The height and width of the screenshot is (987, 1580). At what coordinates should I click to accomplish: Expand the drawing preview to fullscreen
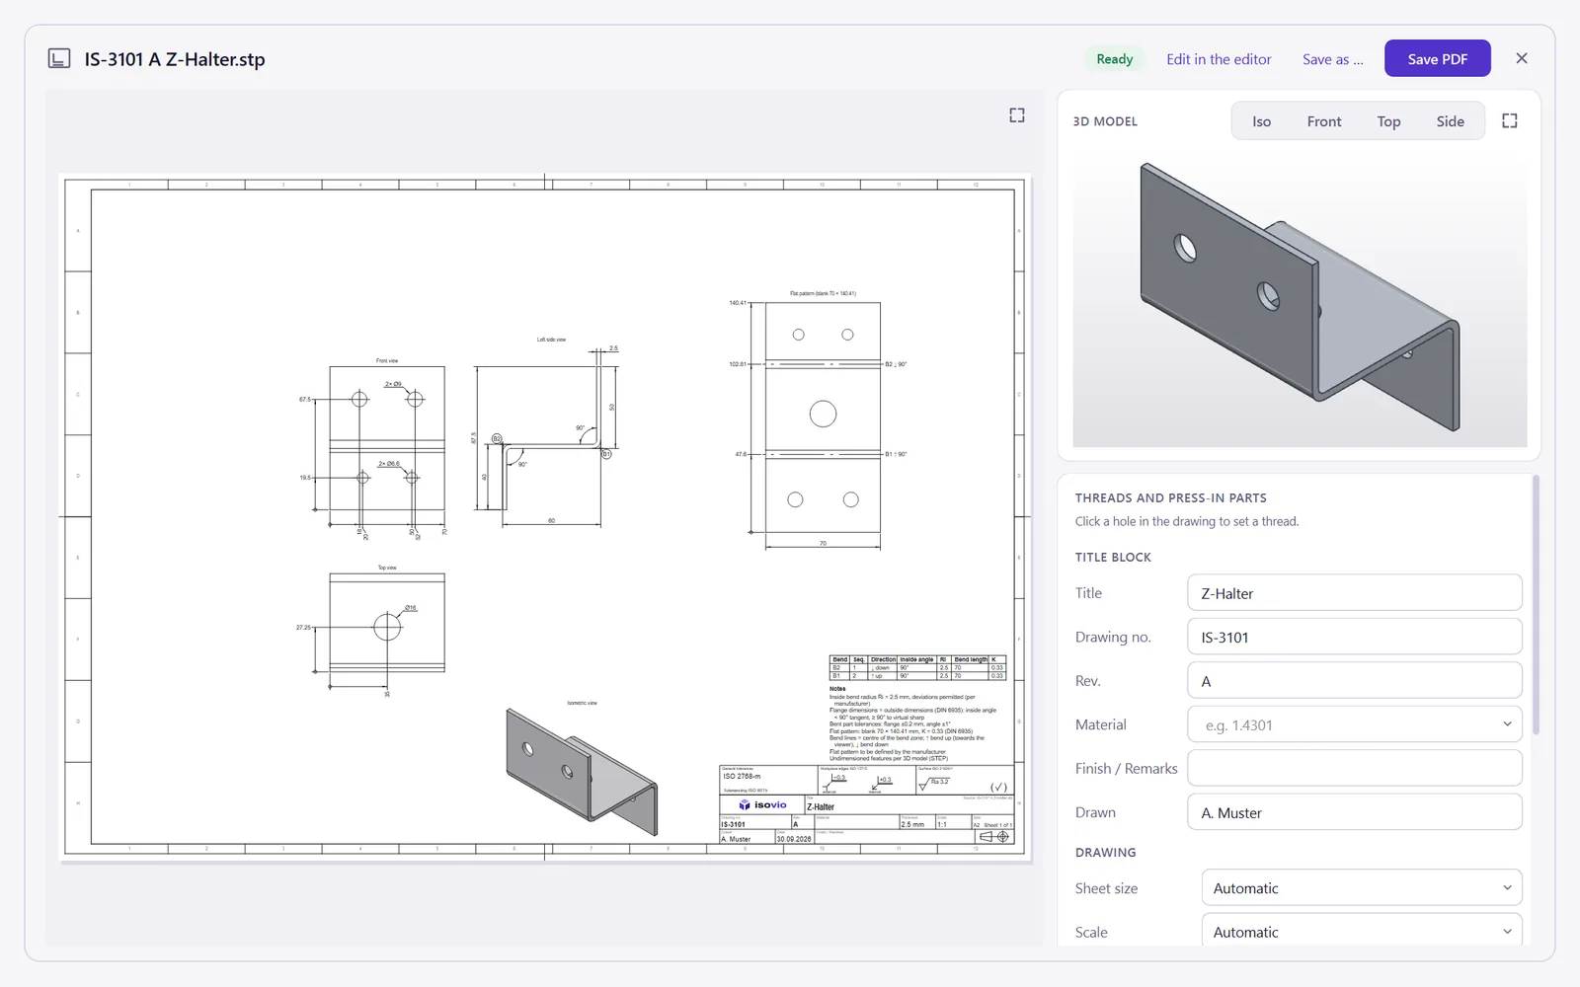click(1016, 115)
